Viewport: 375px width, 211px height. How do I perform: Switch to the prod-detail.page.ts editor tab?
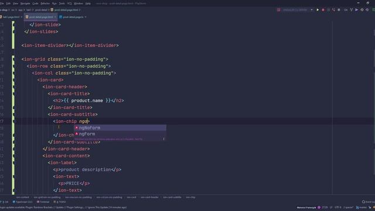click(73, 17)
